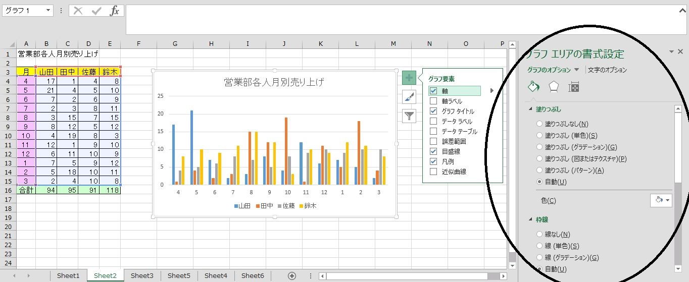Click the green plus Chart Elements button
Screen dimensions: 689x282
click(x=409, y=78)
